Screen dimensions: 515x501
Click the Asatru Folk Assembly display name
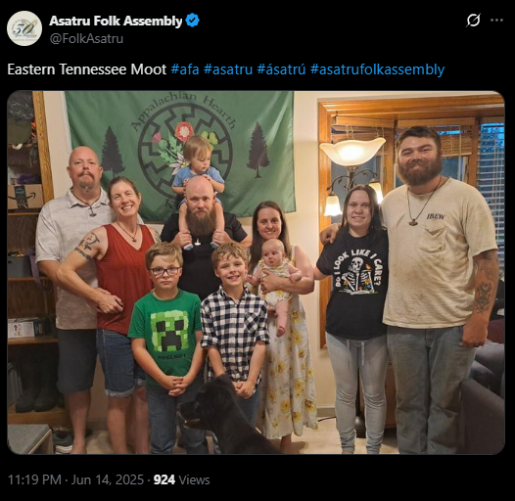[x=116, y=21]
